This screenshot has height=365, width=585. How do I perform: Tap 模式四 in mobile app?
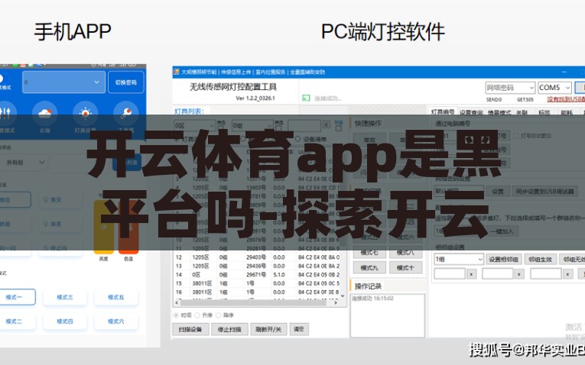point(65,321)
